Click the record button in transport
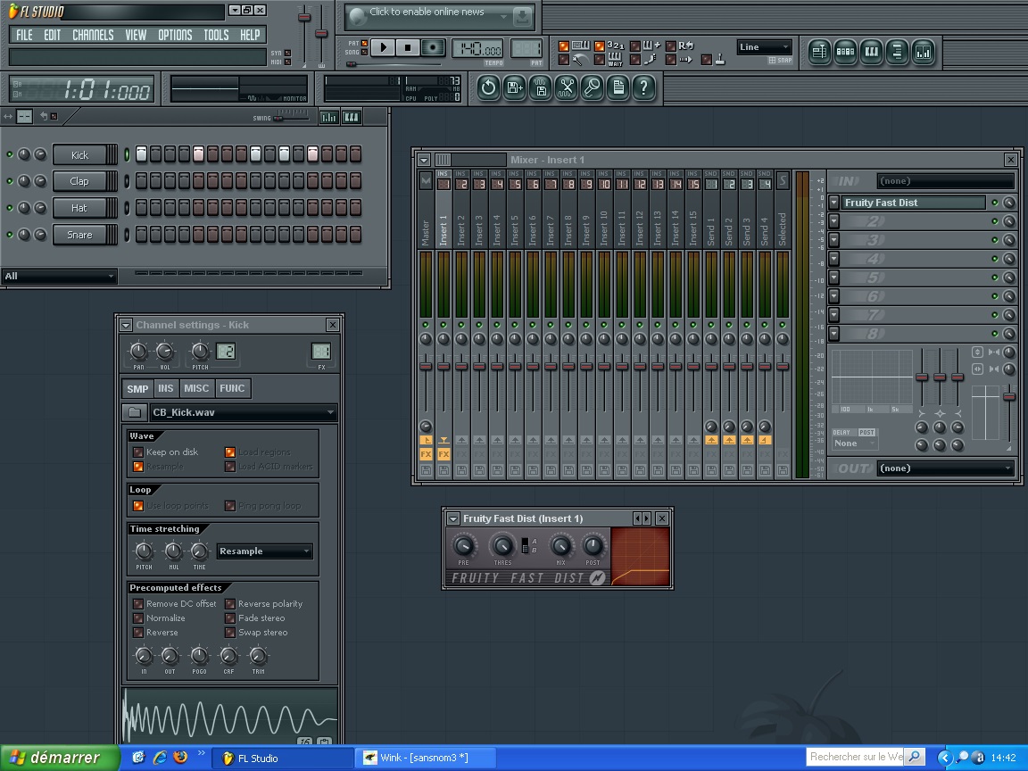The image size is (1028, 771). click(433, 47)
